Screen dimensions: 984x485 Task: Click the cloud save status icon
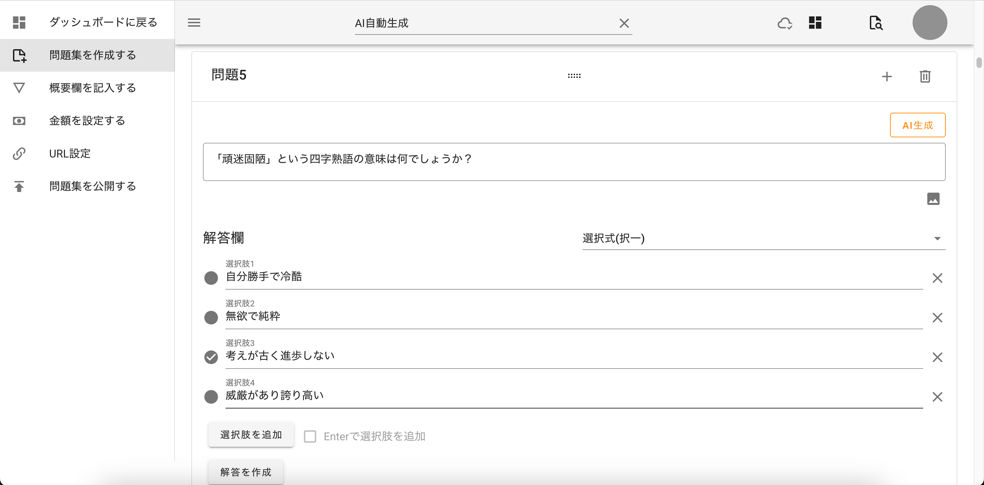(784, 23)
